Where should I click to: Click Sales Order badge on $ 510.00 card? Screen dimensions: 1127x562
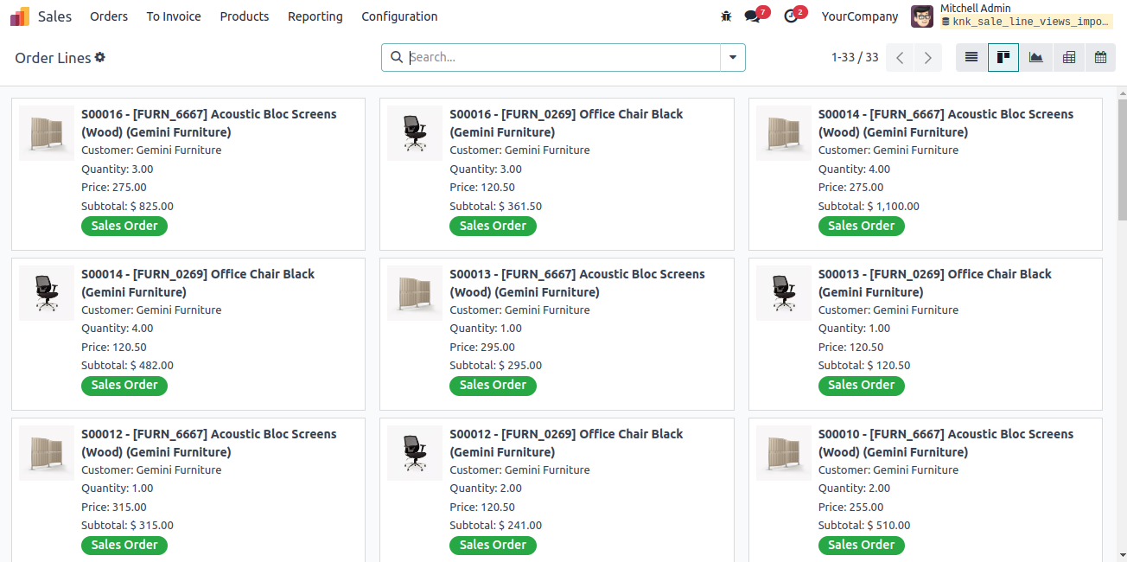pyautogui.click(x=862, y=546)
